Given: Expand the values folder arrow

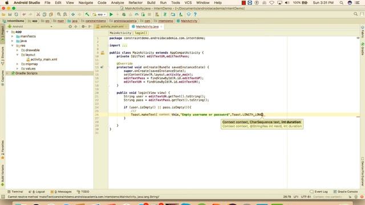Looking at the screenshot, I should 18,68.
